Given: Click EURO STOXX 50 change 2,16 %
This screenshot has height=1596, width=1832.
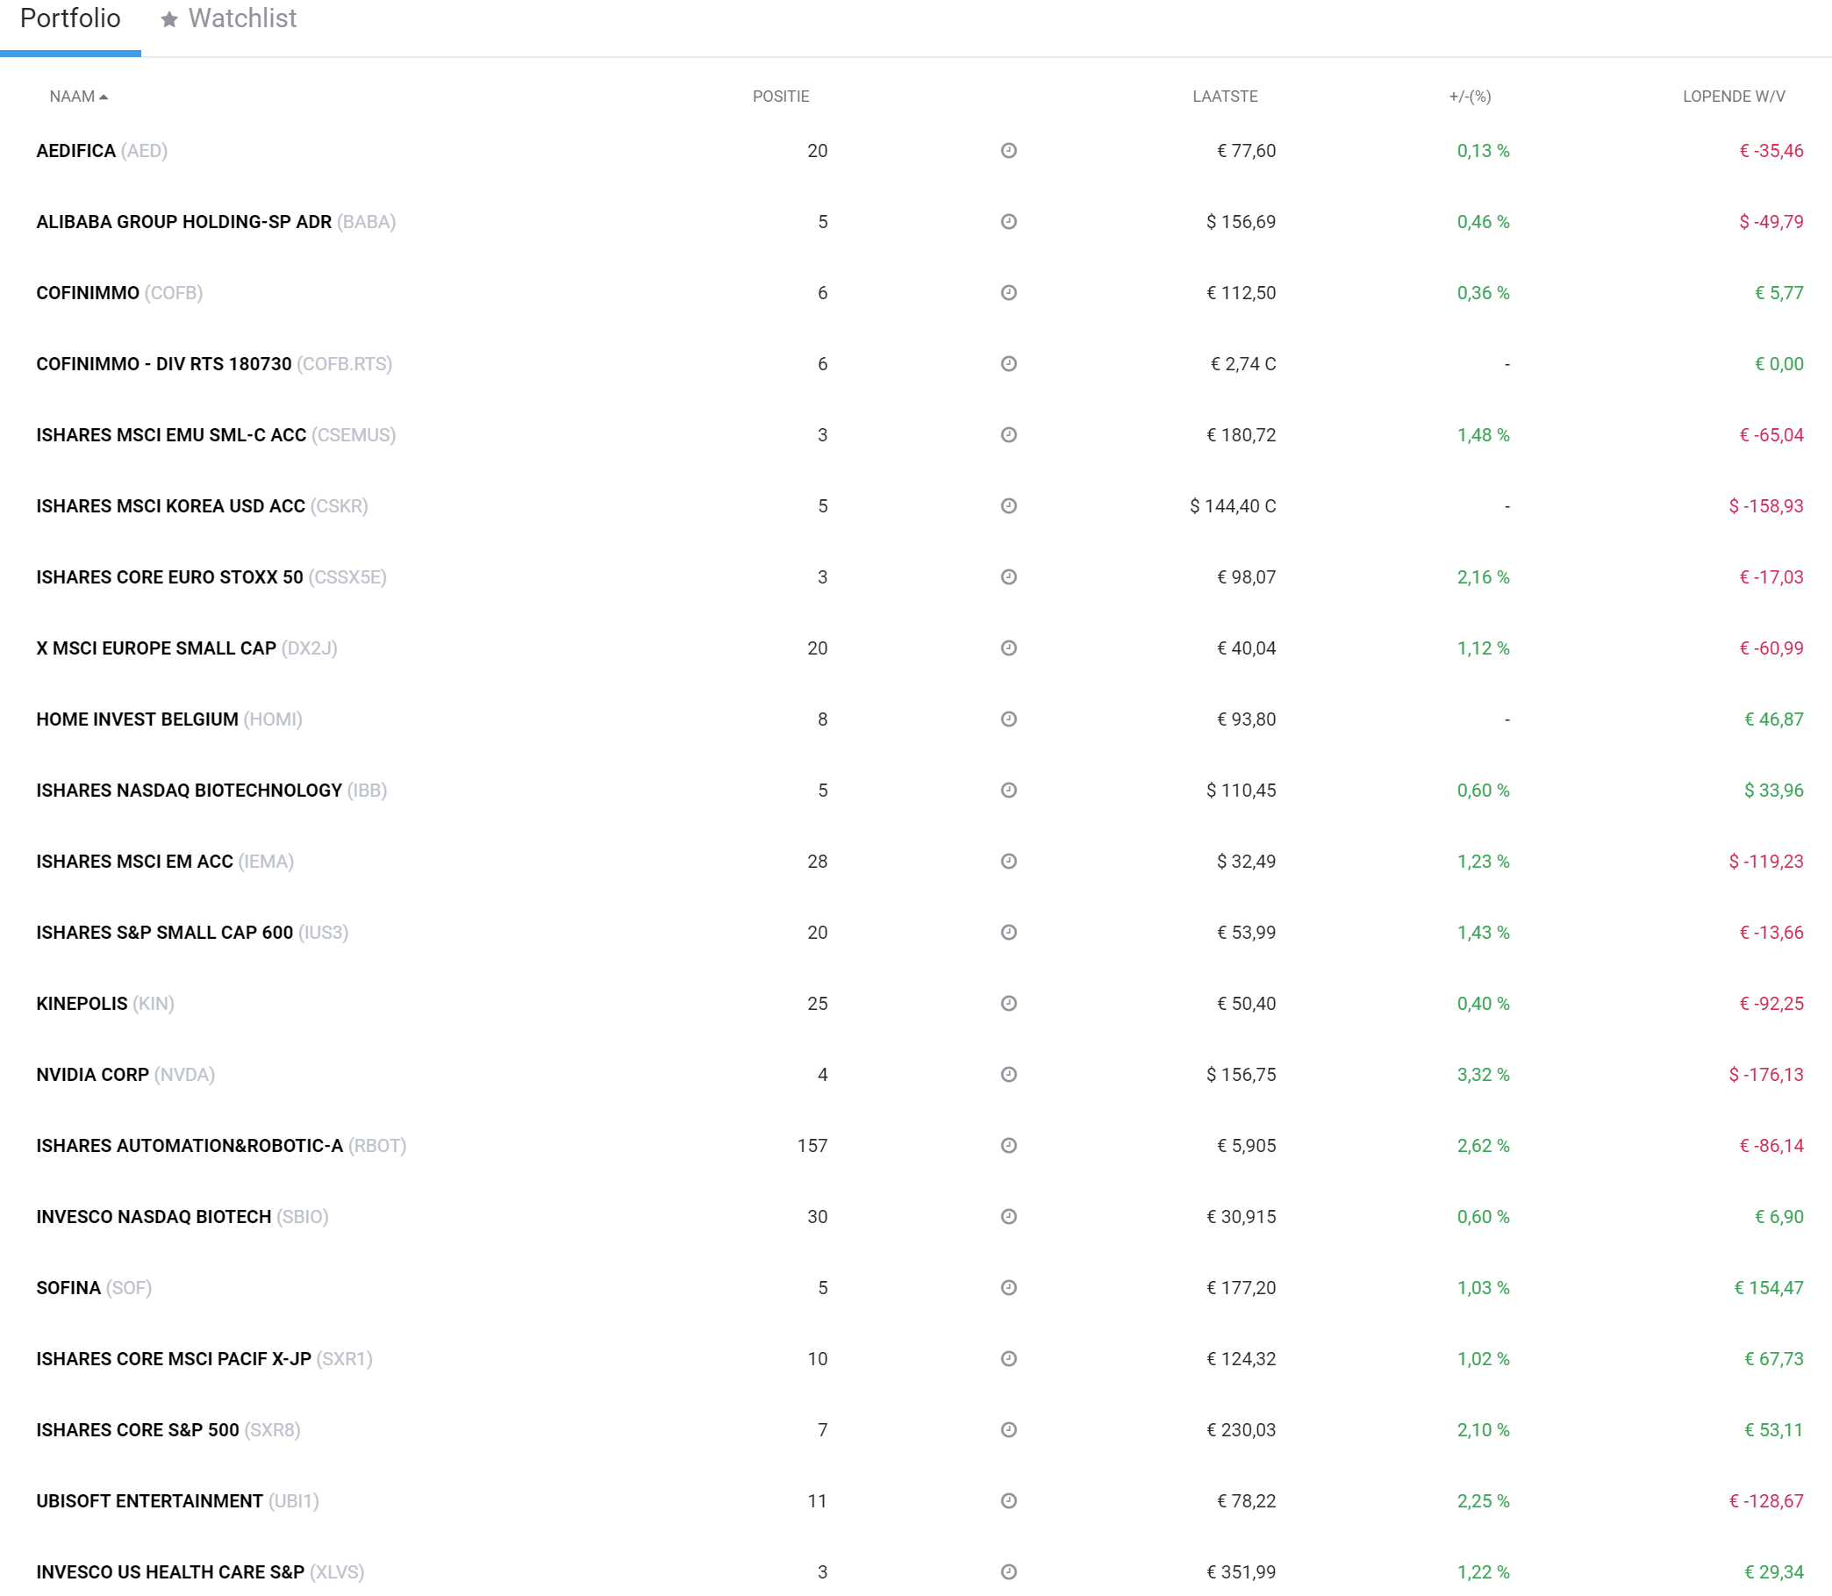Looking at the screenshot, I should [x=1483, y=577].
